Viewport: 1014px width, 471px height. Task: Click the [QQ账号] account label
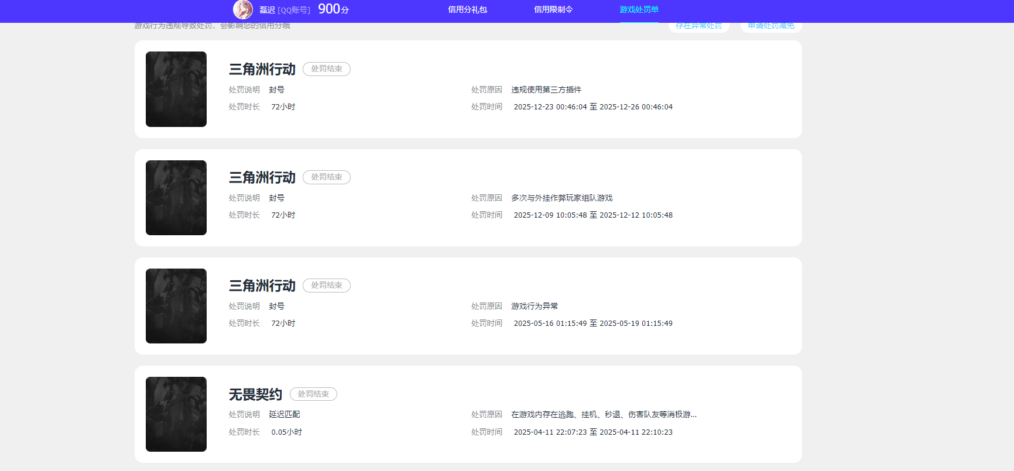click(x=294, y=10)
